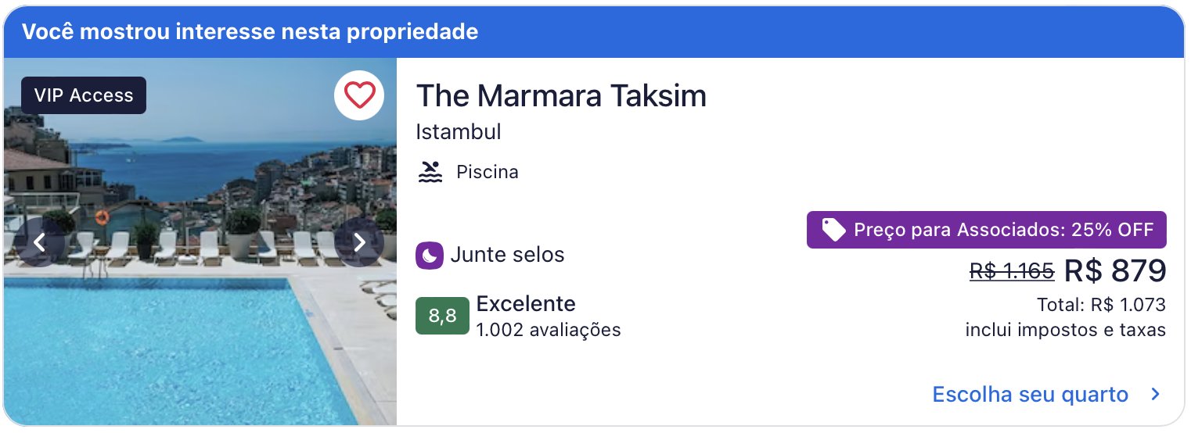Image resolution: width=1191 pixels, height=433 pixels.
Task: Click the swimming pool amenity icon
Action: 430,172
